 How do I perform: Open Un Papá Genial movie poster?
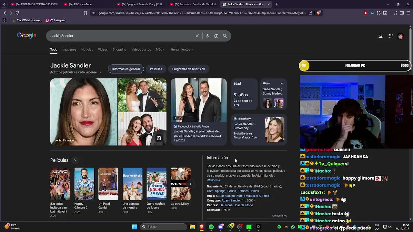[108, 184]
